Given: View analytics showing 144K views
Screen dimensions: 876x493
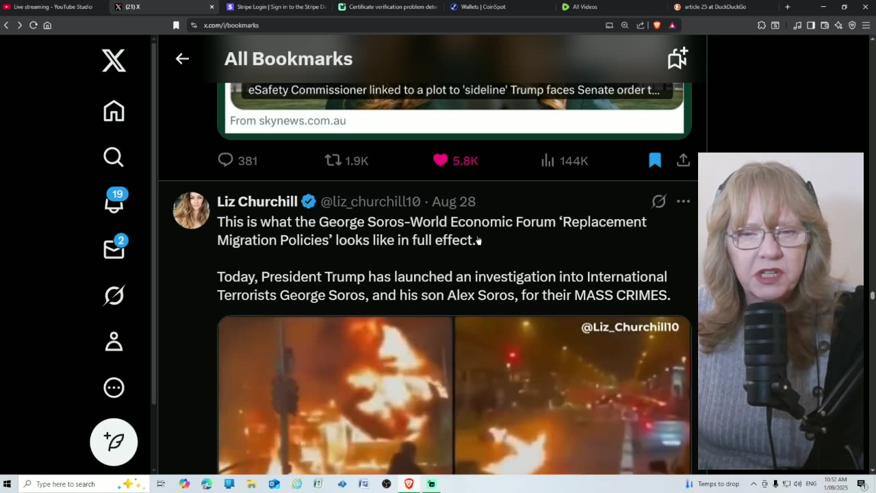Looking at the screenshot, I should click(x=565, y=160).
